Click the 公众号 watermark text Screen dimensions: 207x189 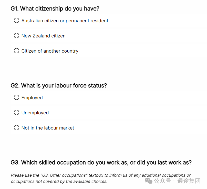[x=162, y=181]
